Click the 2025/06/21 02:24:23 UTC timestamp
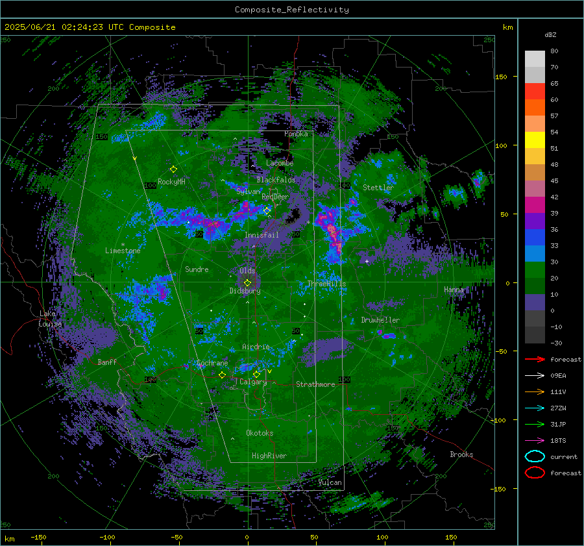 coord(90,27)
